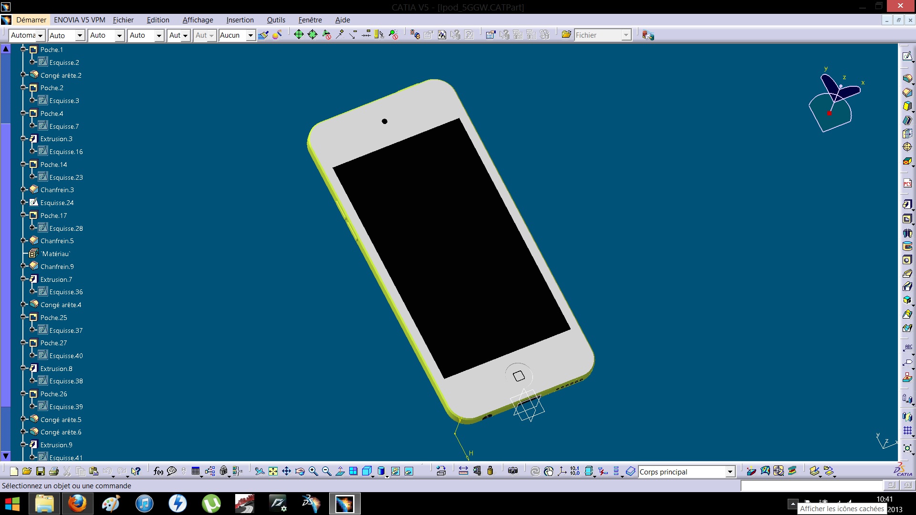The height and width of the screenshot is (515, 916).
Task: Open the Insertion menu
Action: pos(240,20)
